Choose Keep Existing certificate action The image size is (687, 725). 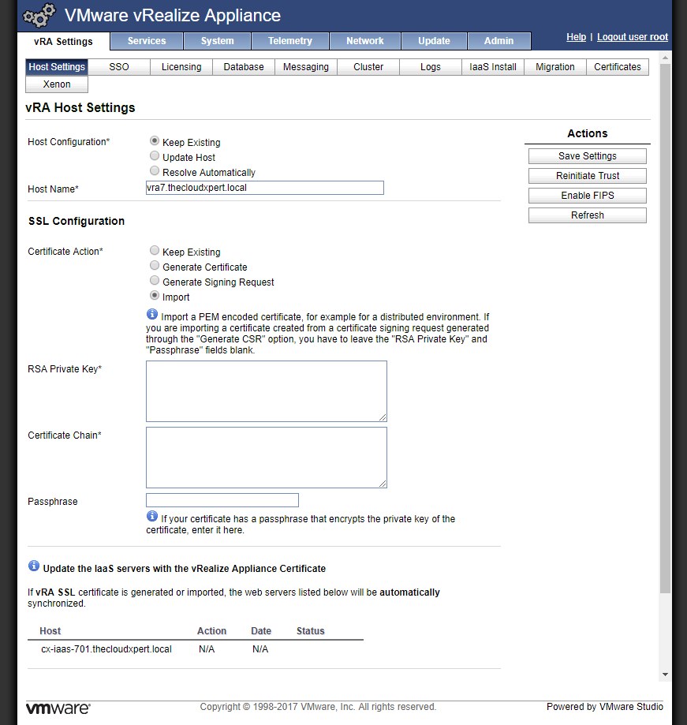155,251
